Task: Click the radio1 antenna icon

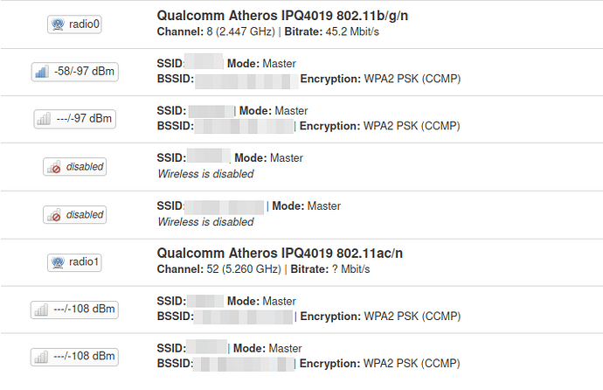Action: click(x=58, y=262)
